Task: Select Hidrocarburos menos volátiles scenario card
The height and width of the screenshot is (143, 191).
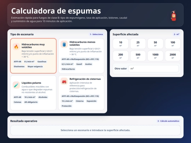Action: coord(81,56)
